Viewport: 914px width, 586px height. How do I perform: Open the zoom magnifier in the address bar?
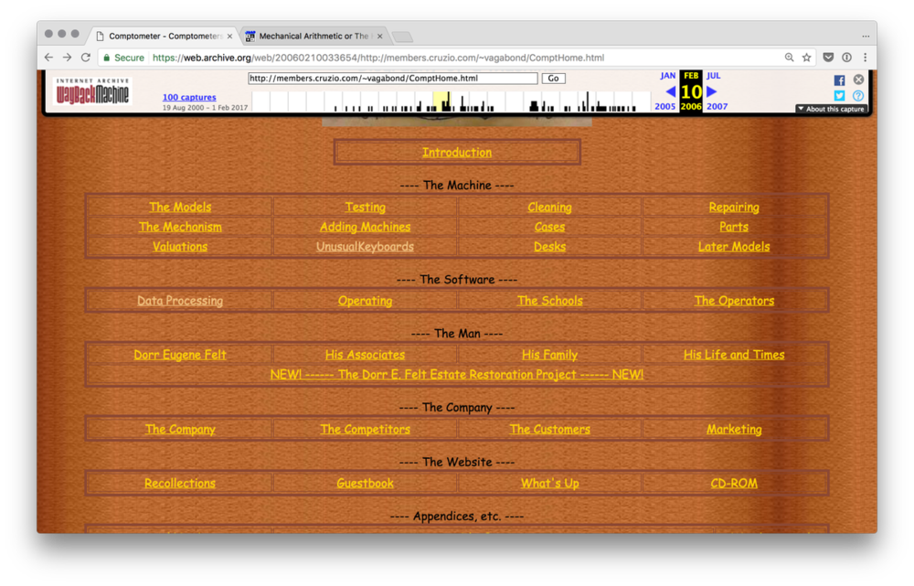pyautogui.click(x=790, y=58)
